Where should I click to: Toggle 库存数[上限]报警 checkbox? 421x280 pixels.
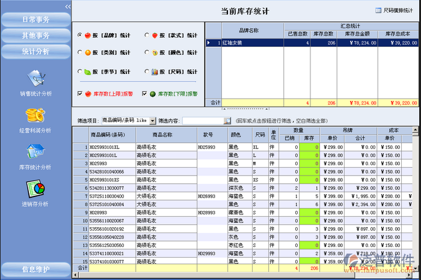[x=80, y=94]
